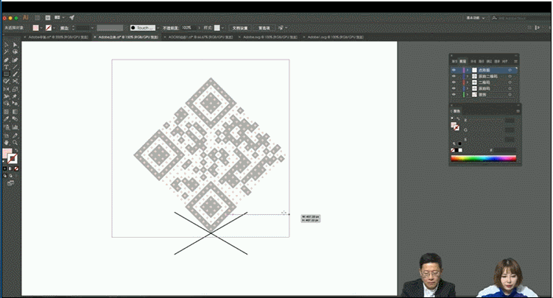The height and width of the screenshot is (298, 553).
Task: Select the 颜色 color panel tab
Action: pyautogui.click(x=457, y=111)
